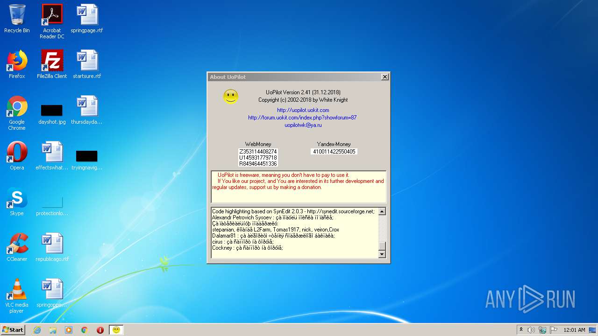Click the credits scrollbar thumb
Image resolution: width=598 pixels, height=336 pixels.
click(x=382, y=246)
